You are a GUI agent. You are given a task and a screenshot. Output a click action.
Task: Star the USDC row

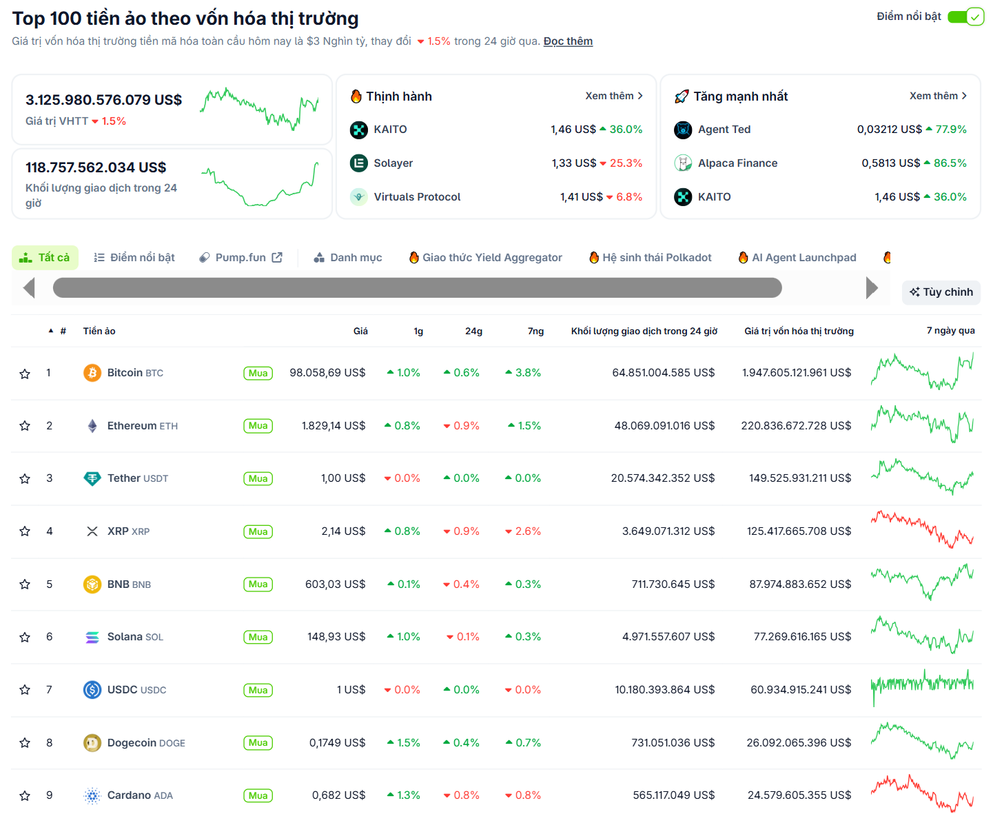(x=25, y=690)
